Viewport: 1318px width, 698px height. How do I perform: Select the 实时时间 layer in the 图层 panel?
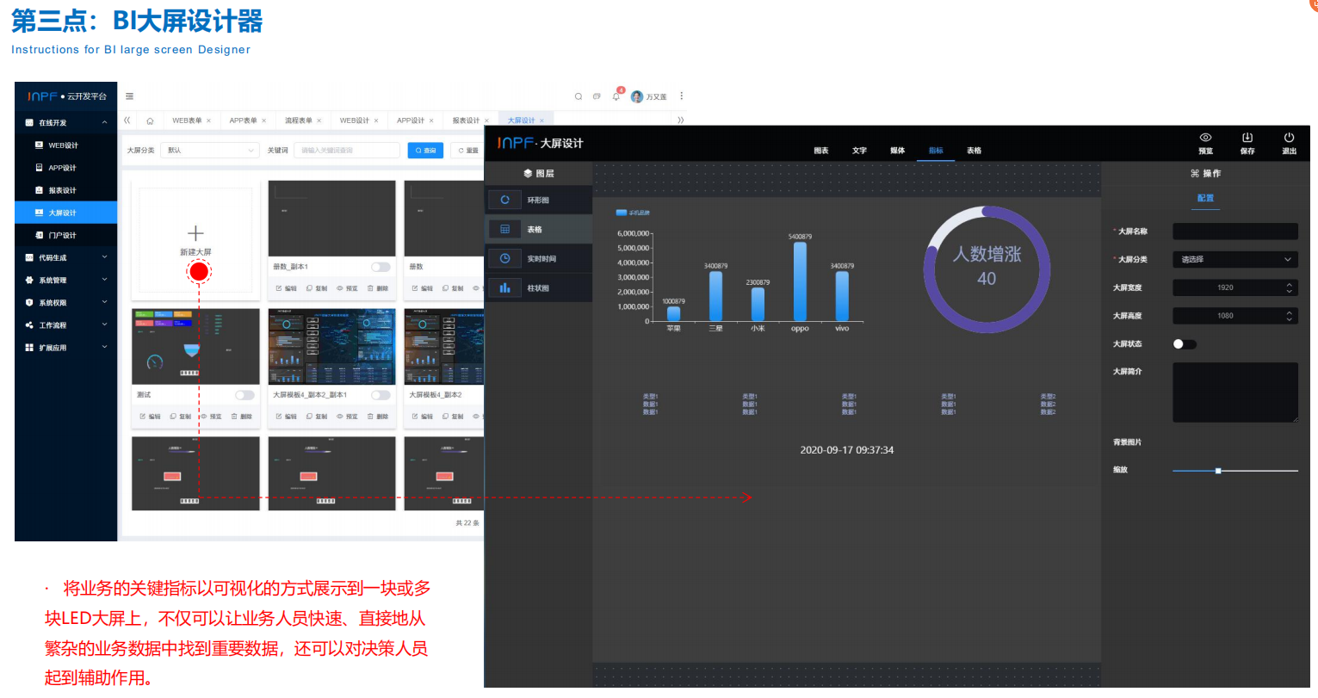click(x=539, y=258)
